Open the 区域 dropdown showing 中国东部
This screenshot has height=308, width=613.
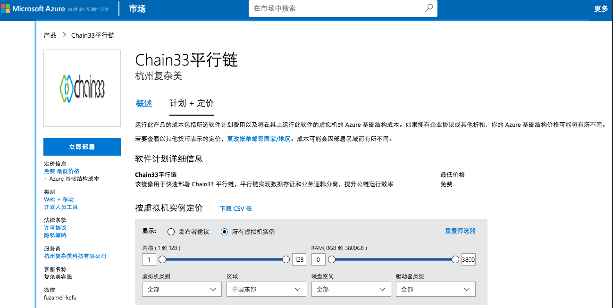pos(266,289)
